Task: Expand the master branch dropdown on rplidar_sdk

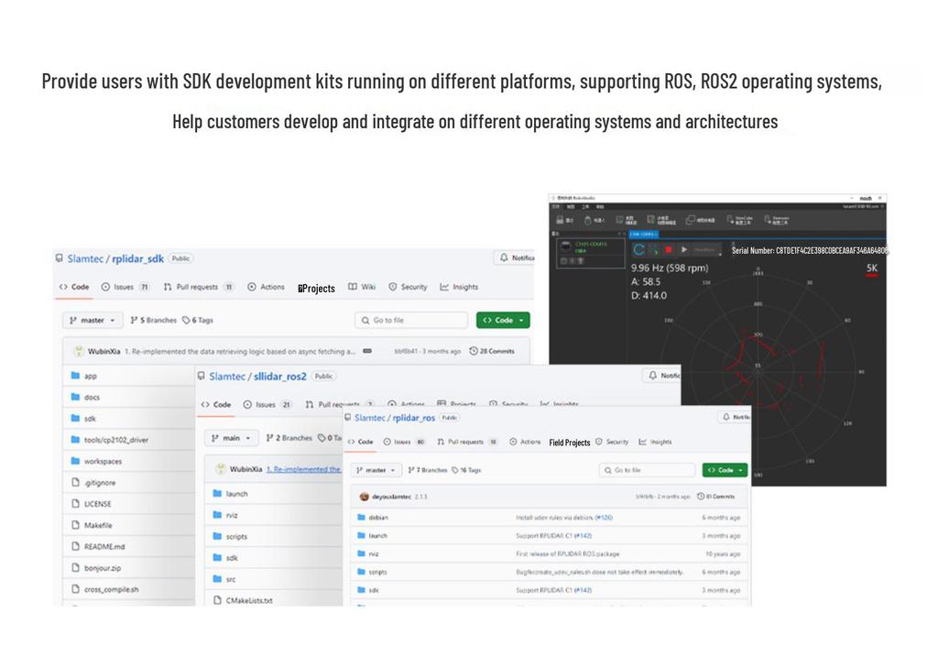Action: point(93,321)
